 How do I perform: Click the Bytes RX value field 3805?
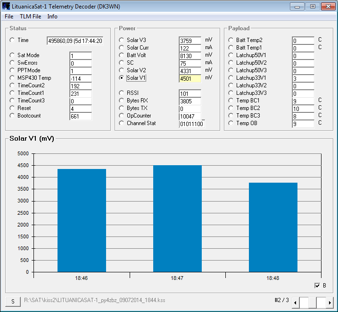190,101
